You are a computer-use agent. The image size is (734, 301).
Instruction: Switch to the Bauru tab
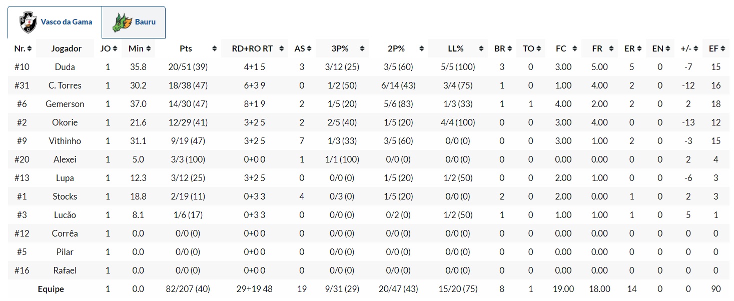pos(134,22)
